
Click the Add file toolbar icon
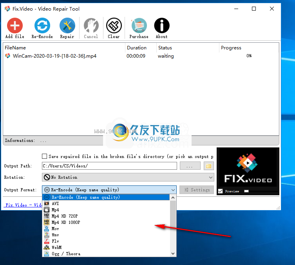click(x=15, y=25)
